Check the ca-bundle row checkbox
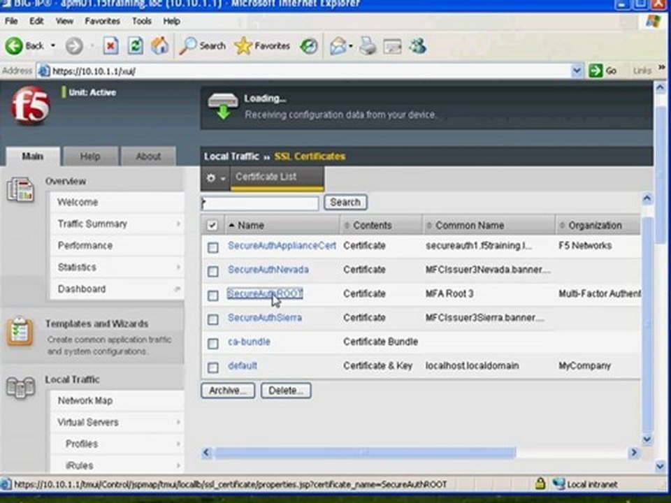Image resolution: width=671 pixels, height=503 pixels. pos(212,344)
